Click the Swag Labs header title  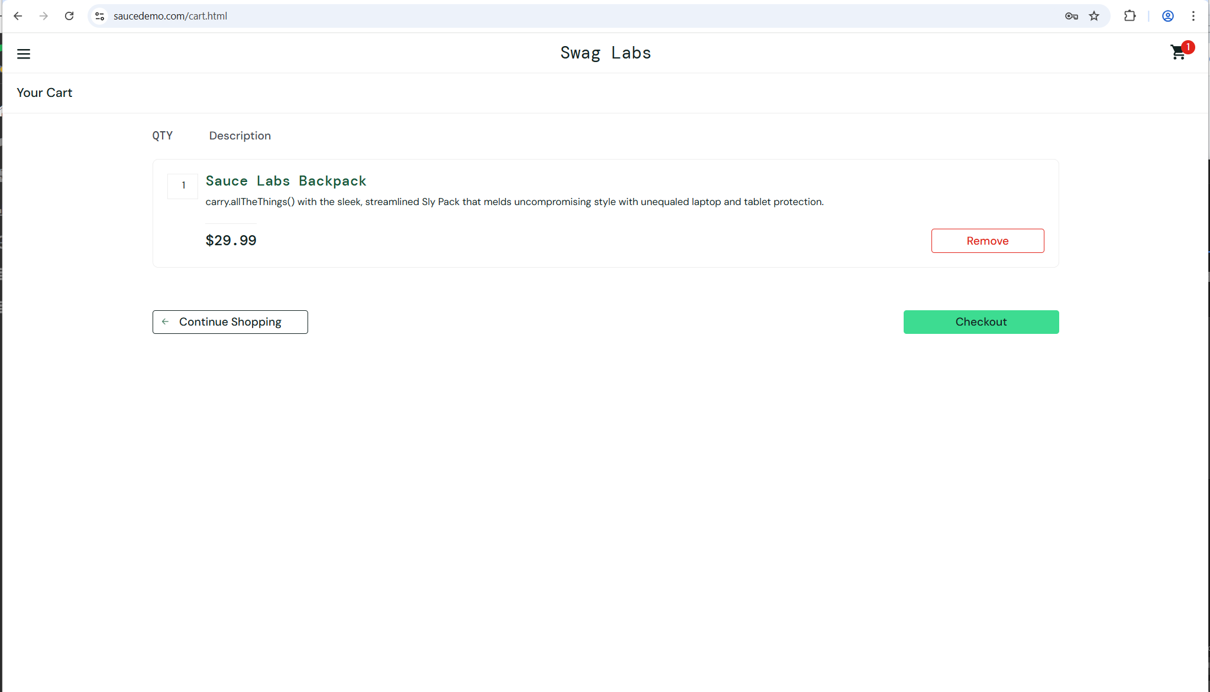[x=605, y=53]
